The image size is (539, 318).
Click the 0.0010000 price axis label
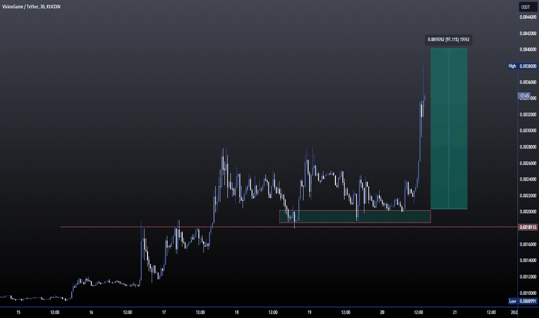(527, 293)
